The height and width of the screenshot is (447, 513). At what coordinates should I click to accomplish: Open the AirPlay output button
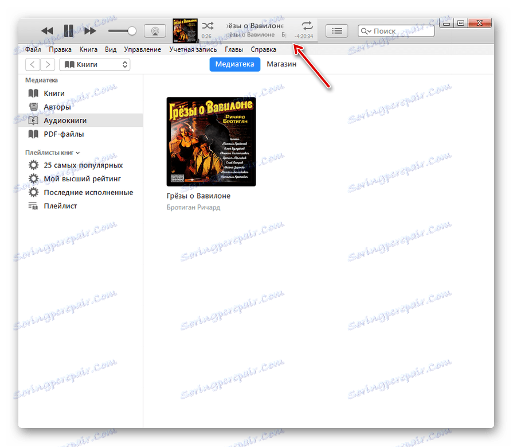(x=155, y=31)
